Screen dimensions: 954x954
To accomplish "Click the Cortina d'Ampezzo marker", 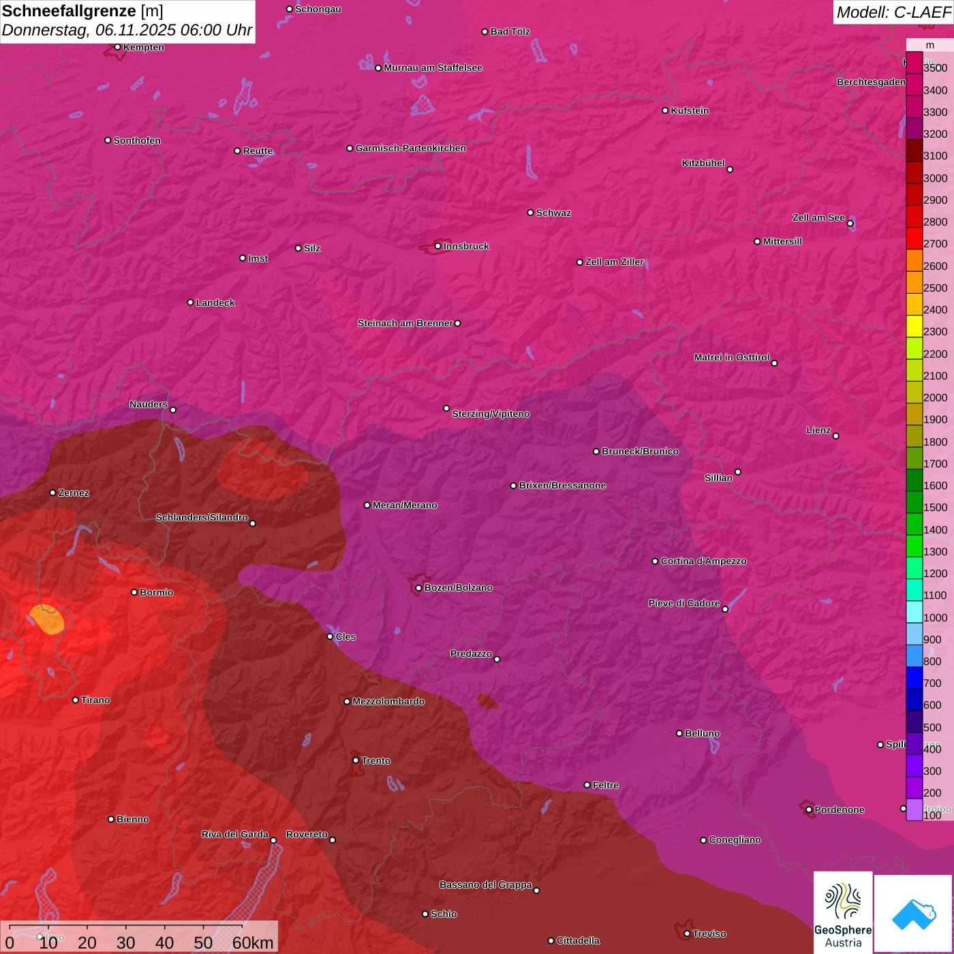I will (x=655, y=561).
